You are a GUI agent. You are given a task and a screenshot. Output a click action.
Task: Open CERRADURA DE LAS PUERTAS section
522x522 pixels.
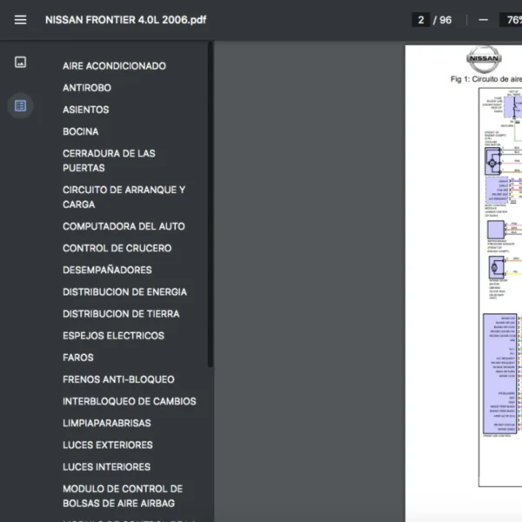coord(109,160)
